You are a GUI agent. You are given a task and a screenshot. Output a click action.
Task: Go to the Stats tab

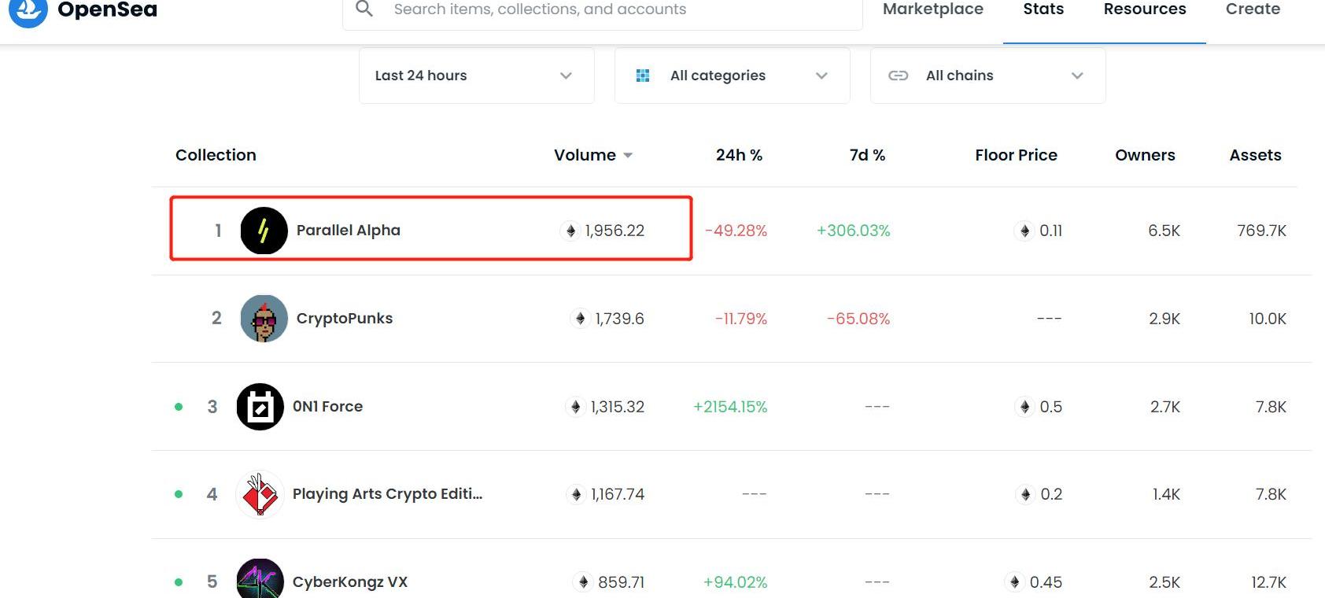[1043, 9]
